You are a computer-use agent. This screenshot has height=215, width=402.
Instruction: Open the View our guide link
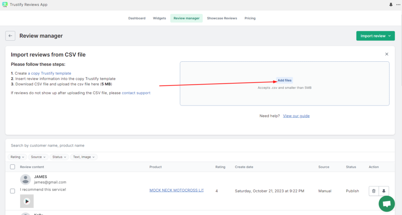pos(296,116)
